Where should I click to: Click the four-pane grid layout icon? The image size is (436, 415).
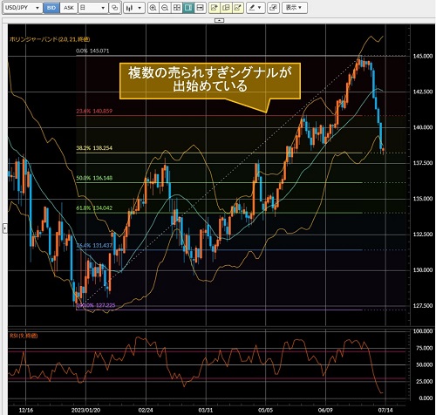coord(177,8)
